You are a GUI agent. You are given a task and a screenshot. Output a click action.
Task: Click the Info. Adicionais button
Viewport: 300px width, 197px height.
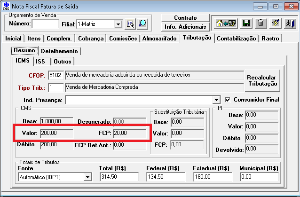click(x=185, y=27)
